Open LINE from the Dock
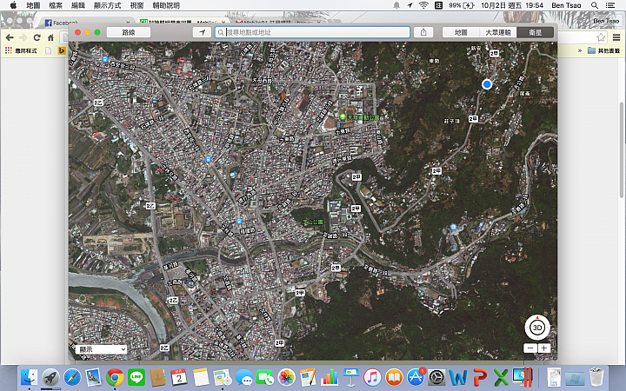 137,377
